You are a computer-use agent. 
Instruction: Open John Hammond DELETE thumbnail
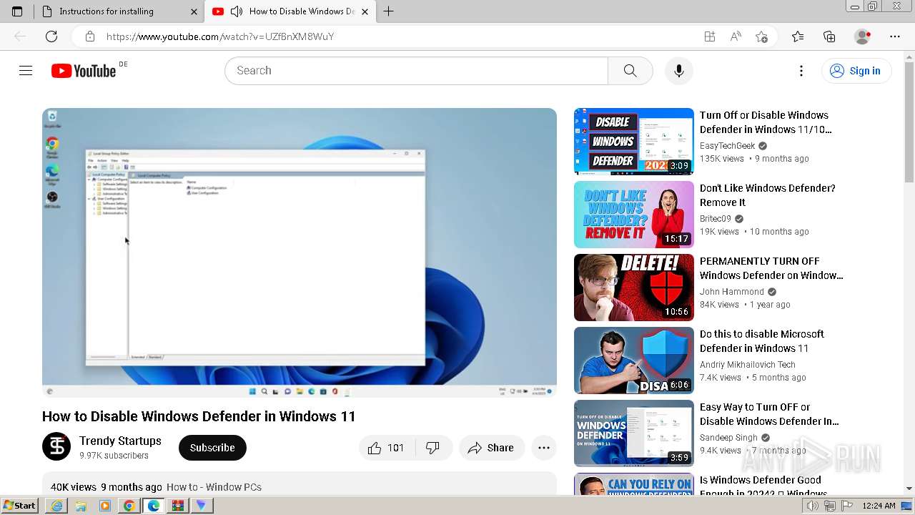tap(634, 288)
